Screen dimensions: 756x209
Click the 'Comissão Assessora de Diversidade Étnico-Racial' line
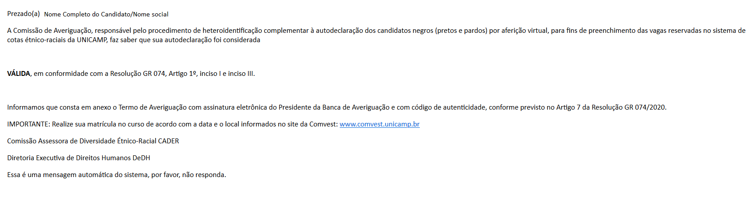[82, 141]
